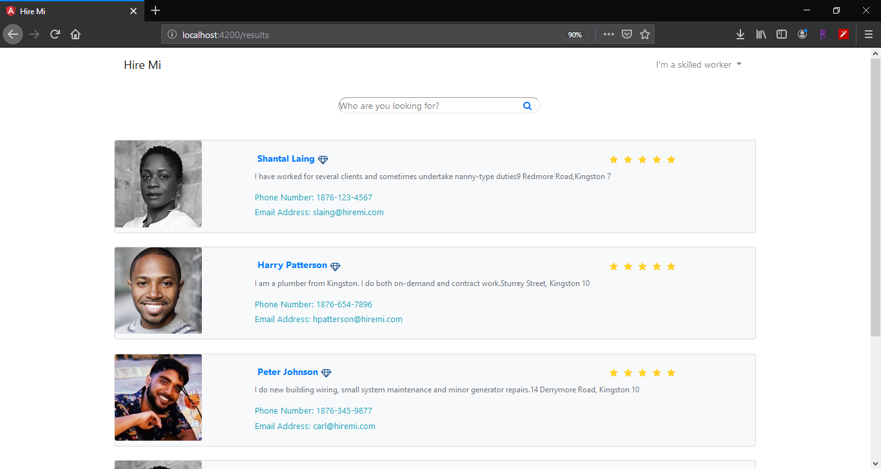The width and height of the screenshot is (881, 469).
Task: Open the Firefox hamburger menu
Action: point(869,34)
